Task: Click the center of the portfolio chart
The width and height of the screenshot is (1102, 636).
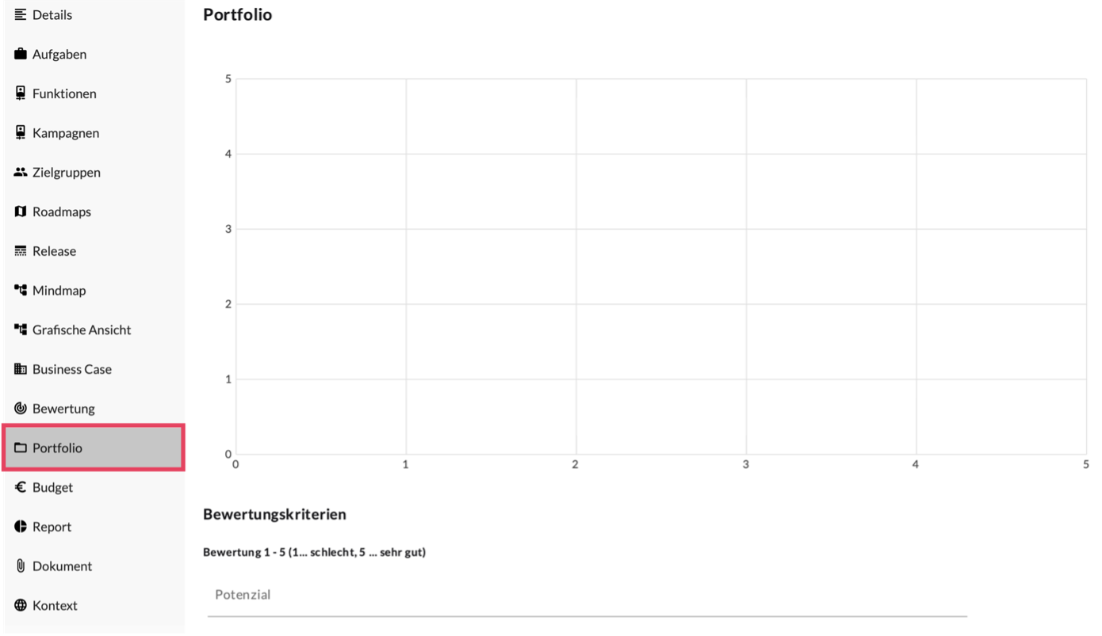Action: click(660, 267)
